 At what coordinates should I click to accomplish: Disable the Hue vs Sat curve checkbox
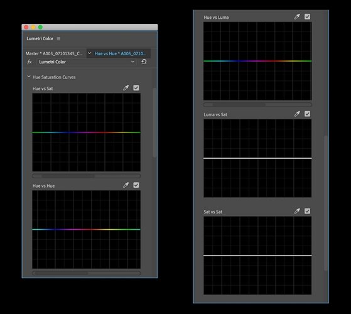coord(136,88)
